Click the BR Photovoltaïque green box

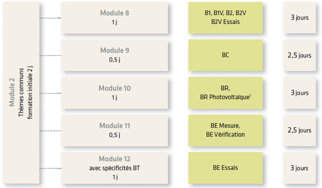225,93
